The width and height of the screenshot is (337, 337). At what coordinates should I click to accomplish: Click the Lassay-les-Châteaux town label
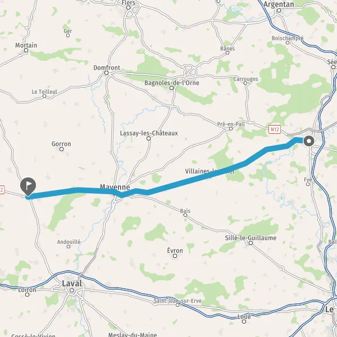[x=149, y=133]
